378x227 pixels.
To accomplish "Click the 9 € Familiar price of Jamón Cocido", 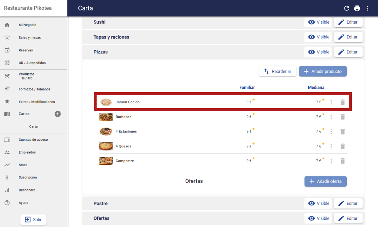I will point(249,102).
